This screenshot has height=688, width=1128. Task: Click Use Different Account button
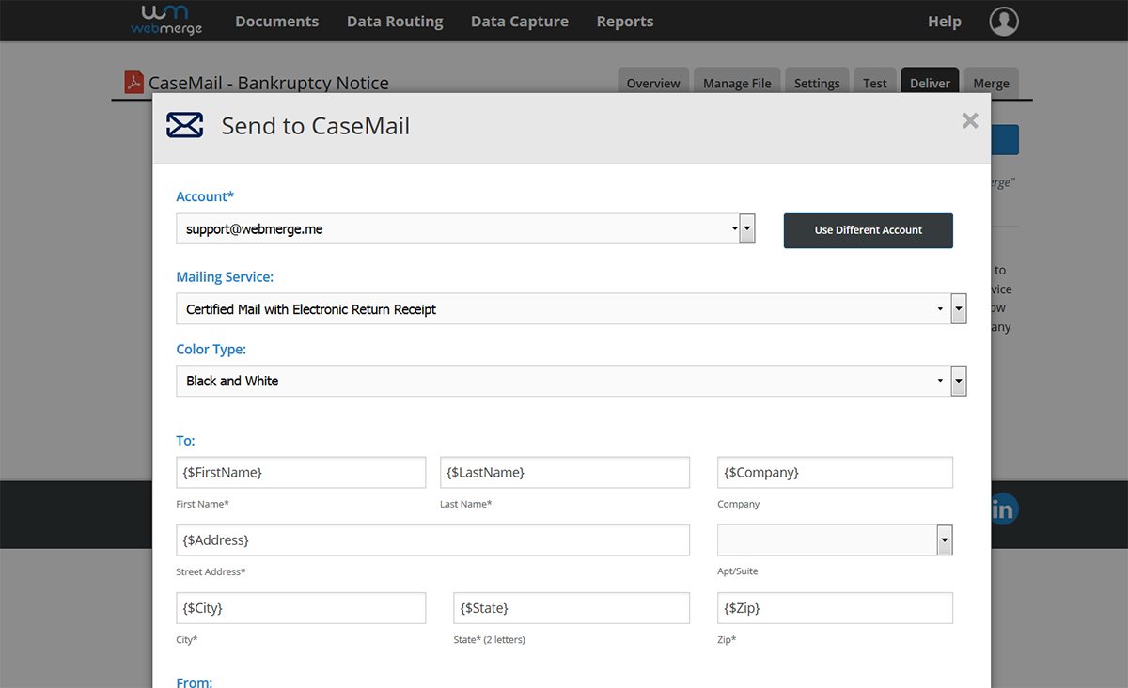click(869, 230)
